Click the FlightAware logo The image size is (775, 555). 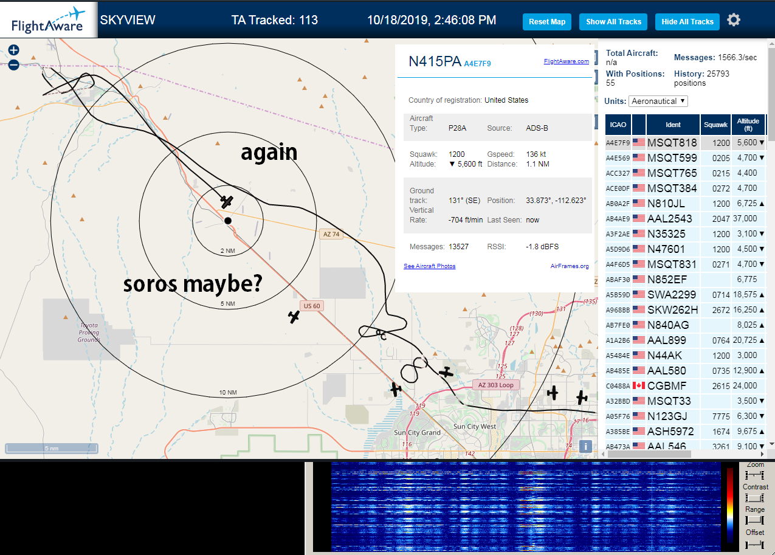point(49,19)
